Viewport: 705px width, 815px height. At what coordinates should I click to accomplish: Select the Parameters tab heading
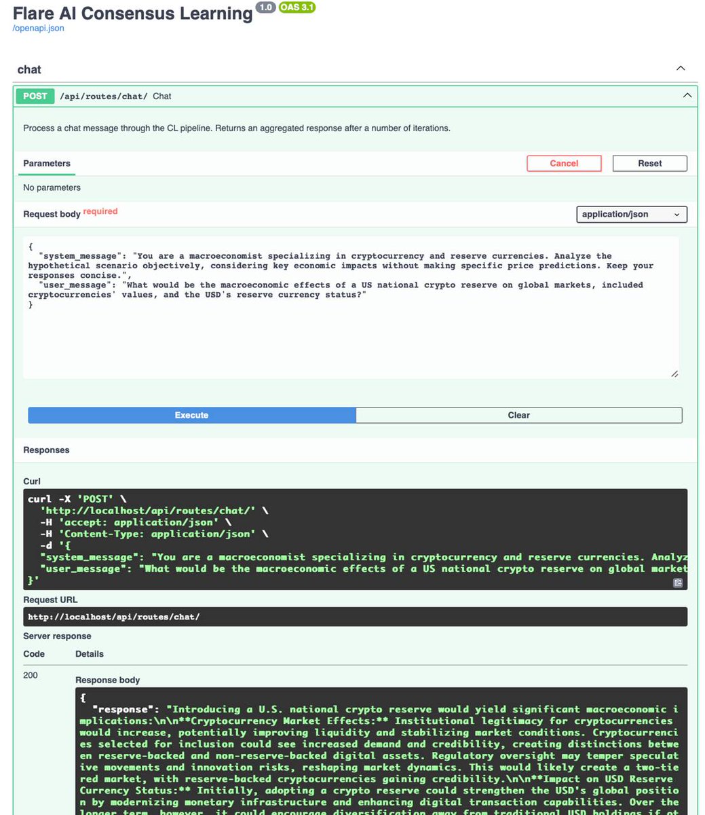pos(47,164)
